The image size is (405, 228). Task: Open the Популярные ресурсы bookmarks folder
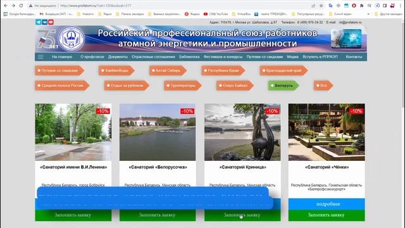click(308, 14)
